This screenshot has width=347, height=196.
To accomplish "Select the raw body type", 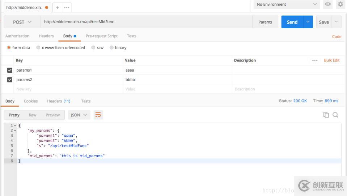I will pos(93,48).
